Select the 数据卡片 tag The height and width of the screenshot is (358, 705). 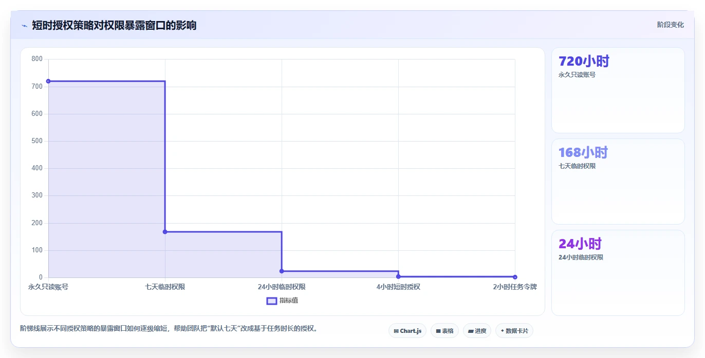514,331
